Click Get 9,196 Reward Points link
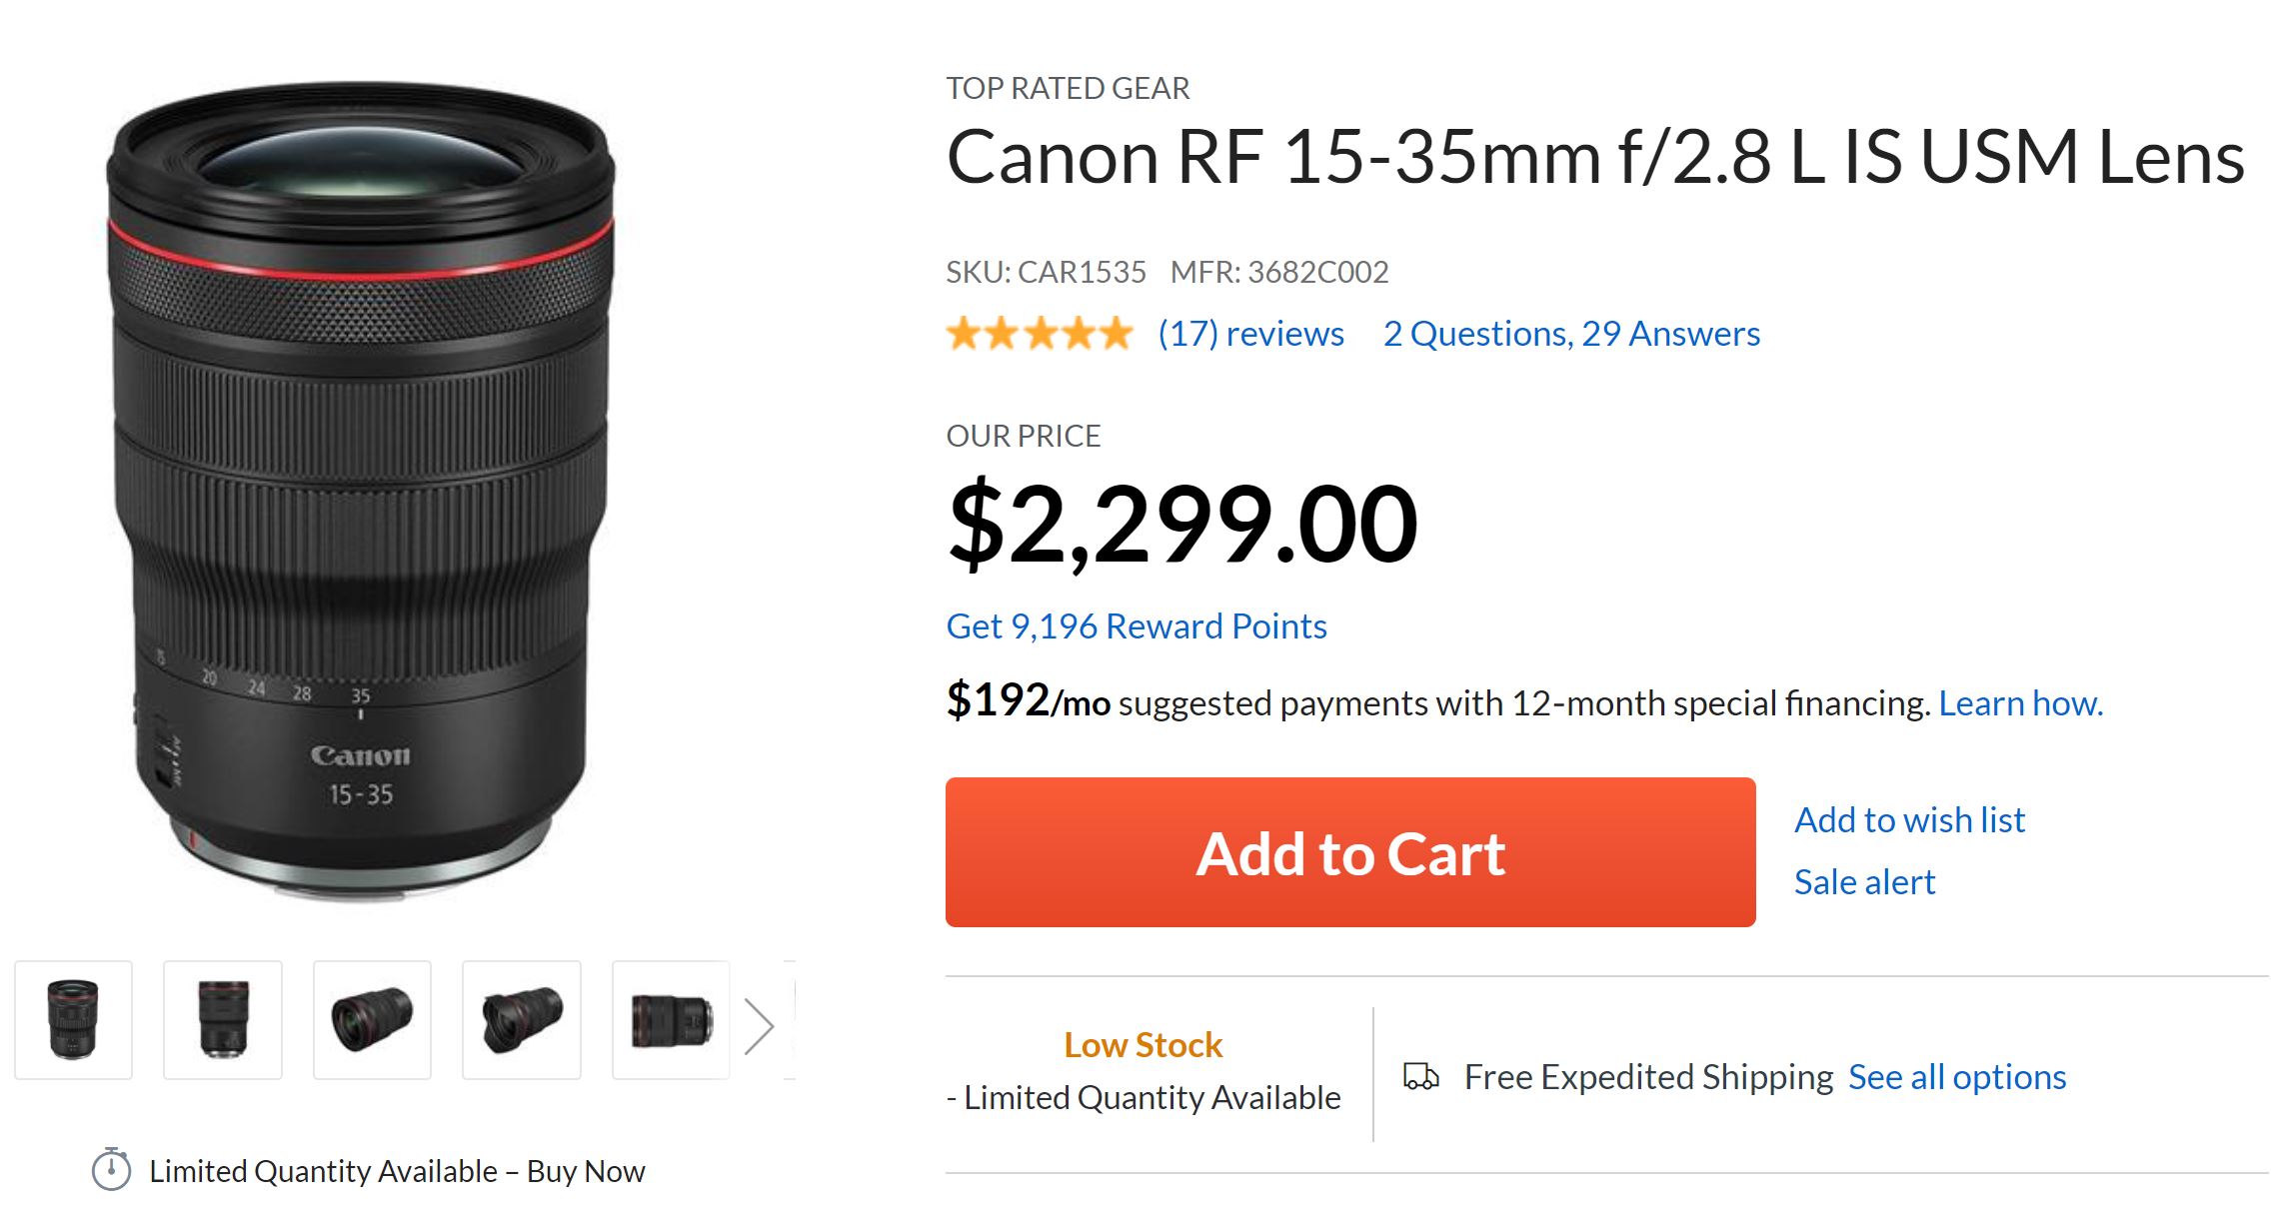The height and width of the screenshot is (1228, 2274). coord(1137,626)
